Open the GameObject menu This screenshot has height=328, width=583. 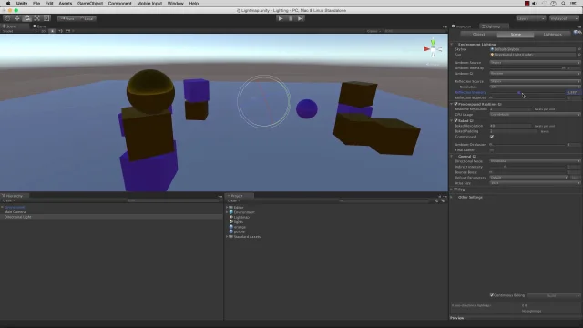(90, 4)
